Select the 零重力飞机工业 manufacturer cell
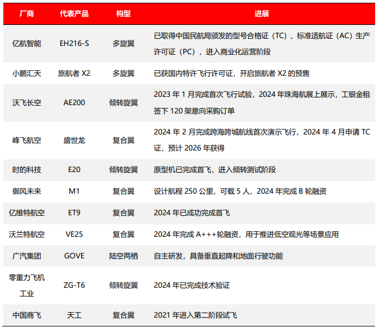The width and height of the screenshot is (379, 332). coord(27,286)
